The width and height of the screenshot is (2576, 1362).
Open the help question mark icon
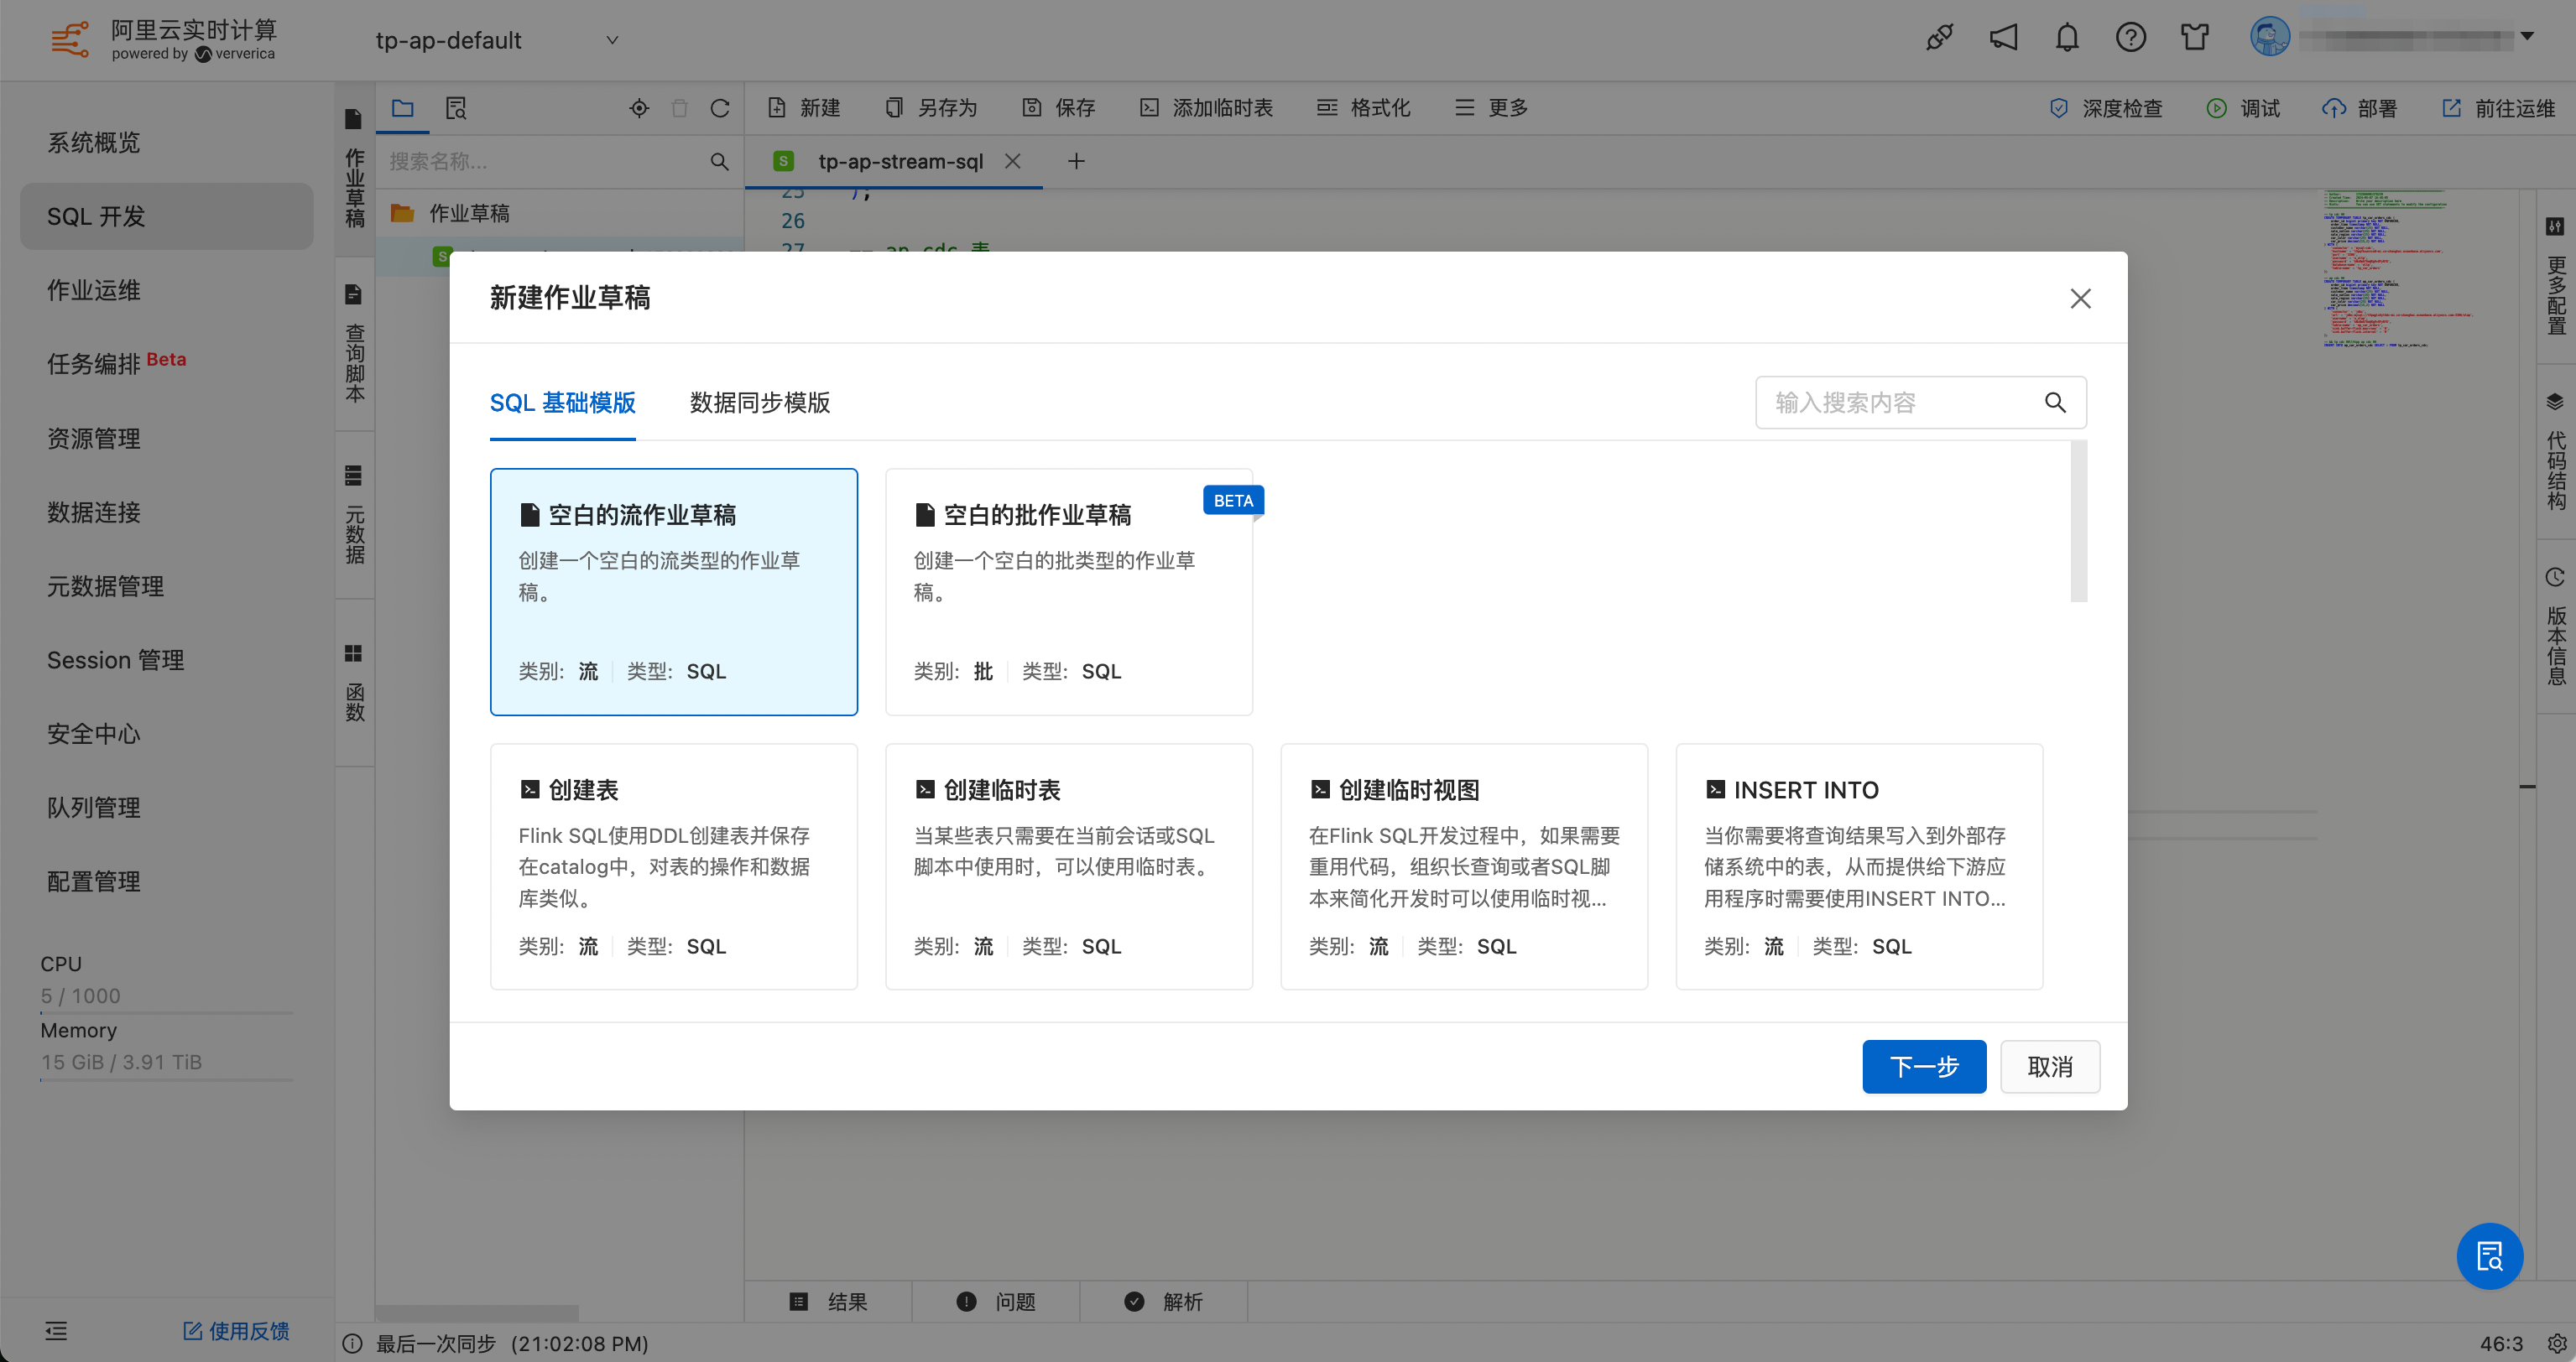(x=2130, y=38)
